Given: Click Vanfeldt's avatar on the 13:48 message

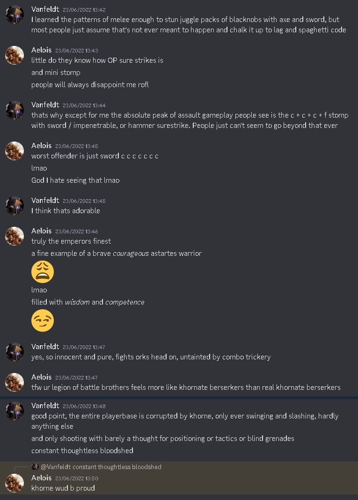Looking at the screenshot, I should pyautogui.click(x=15, y=411).
